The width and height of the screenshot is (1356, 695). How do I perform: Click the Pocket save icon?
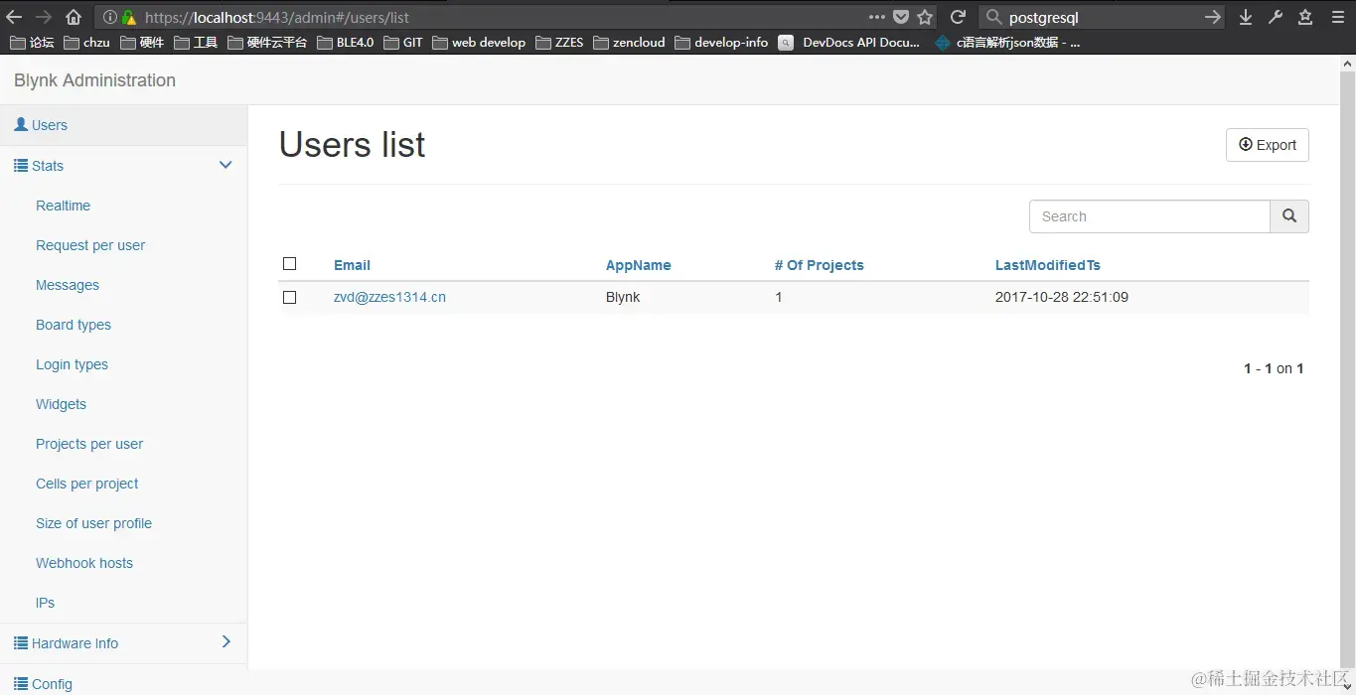click(x=901, y=17)
